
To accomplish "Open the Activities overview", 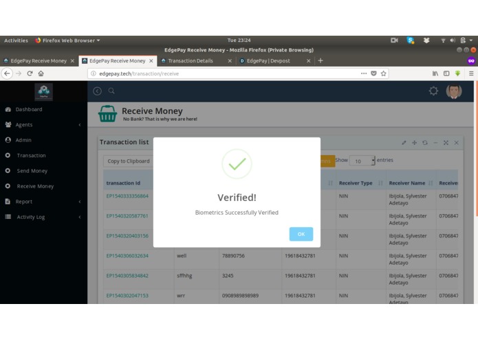I will (x=16, y=40).
